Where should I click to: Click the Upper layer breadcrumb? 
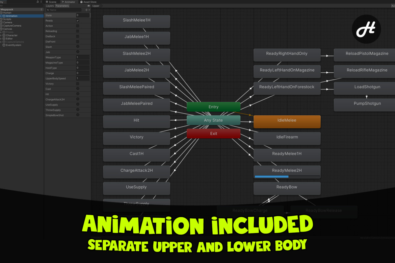point(96,6)
